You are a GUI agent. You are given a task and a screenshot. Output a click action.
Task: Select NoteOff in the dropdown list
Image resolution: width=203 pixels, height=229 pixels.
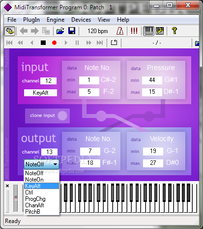[x=42, y=173]
